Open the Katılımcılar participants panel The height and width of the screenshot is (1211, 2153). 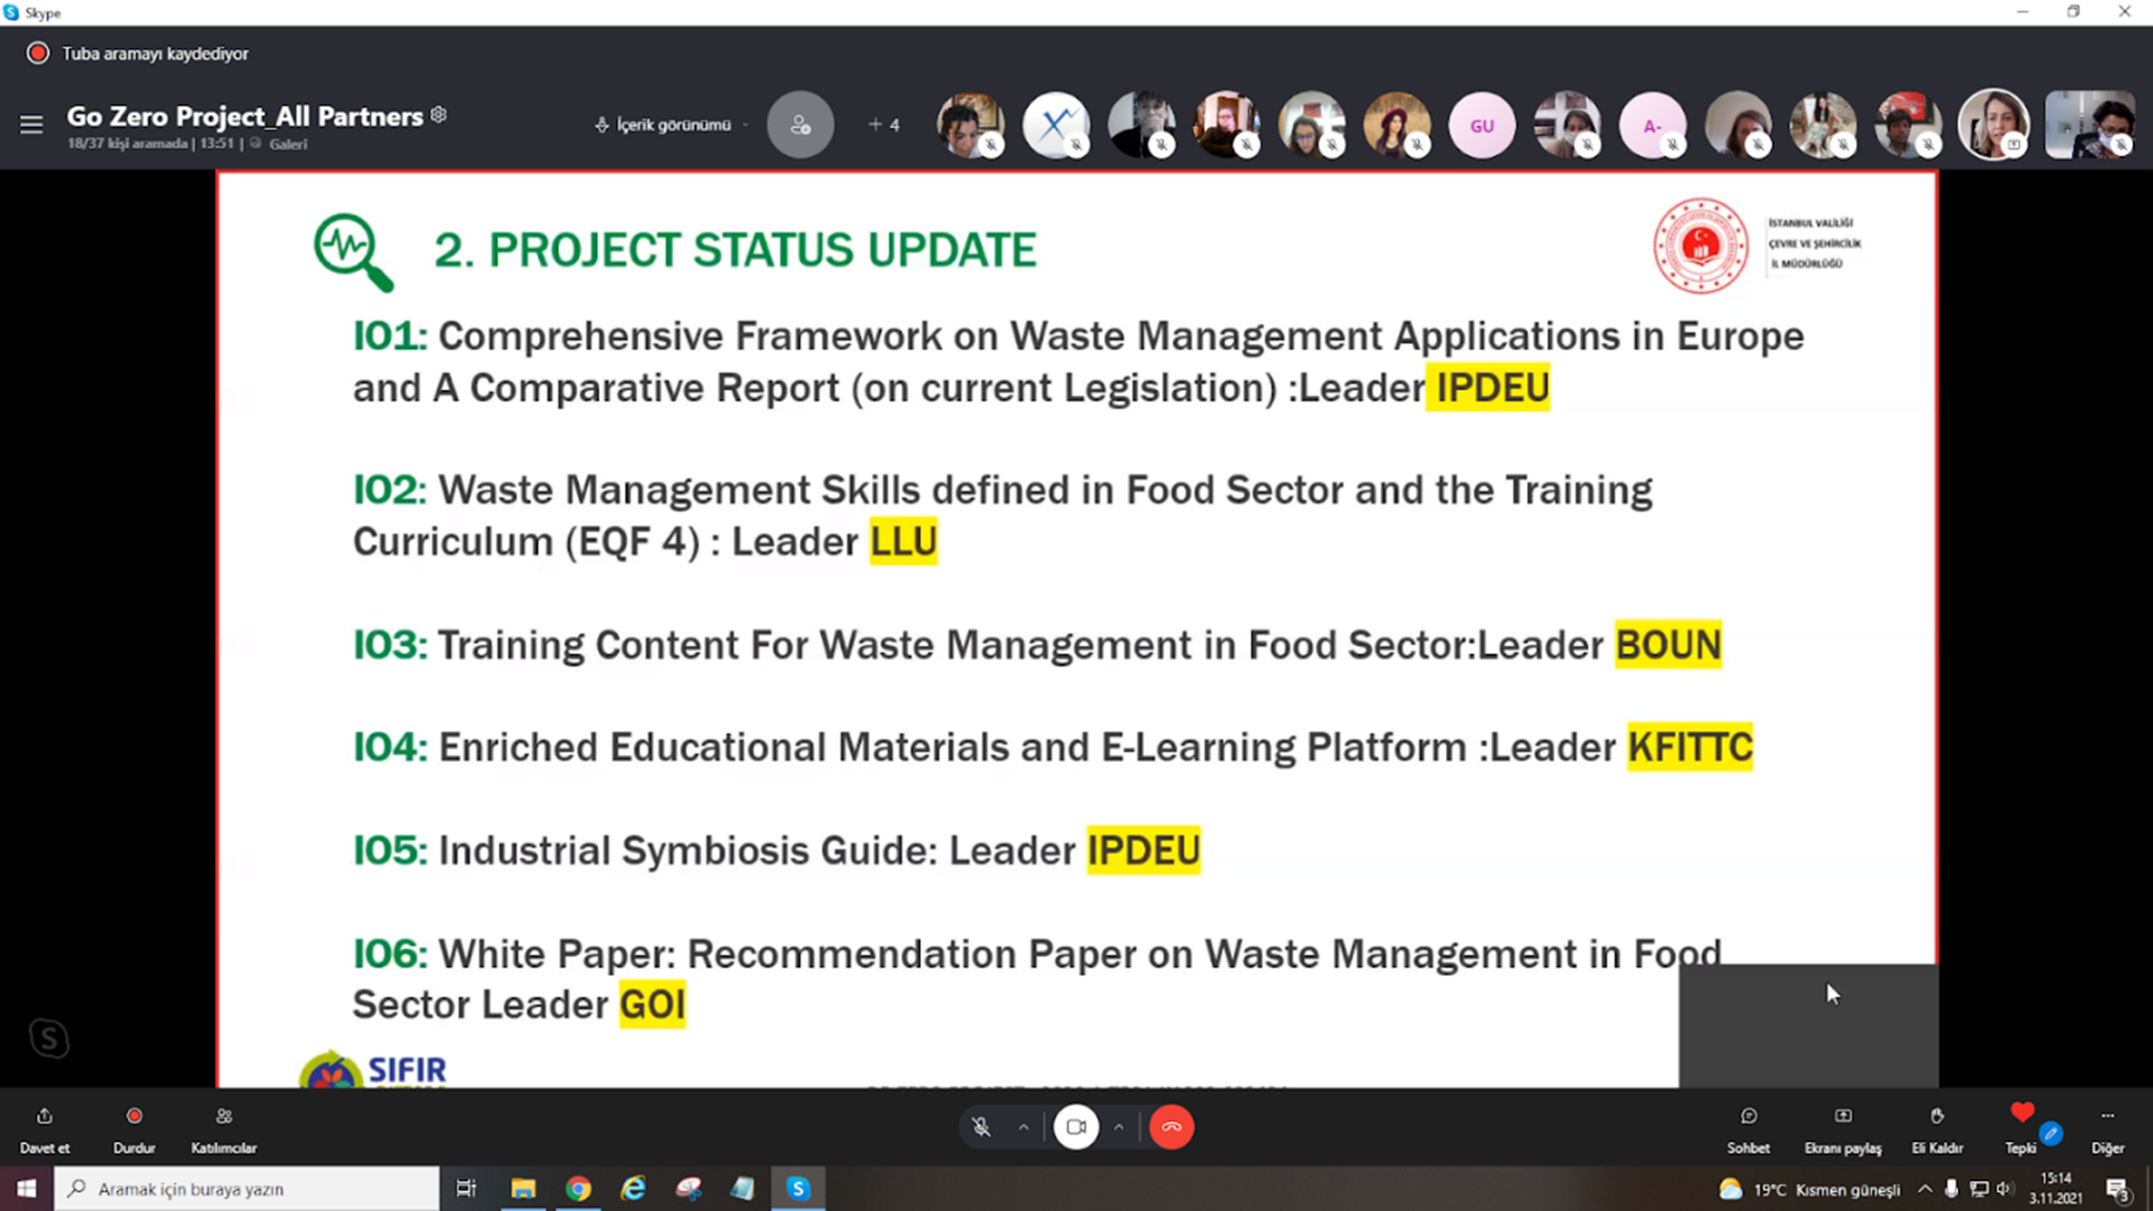click(x=223, y=1116)
